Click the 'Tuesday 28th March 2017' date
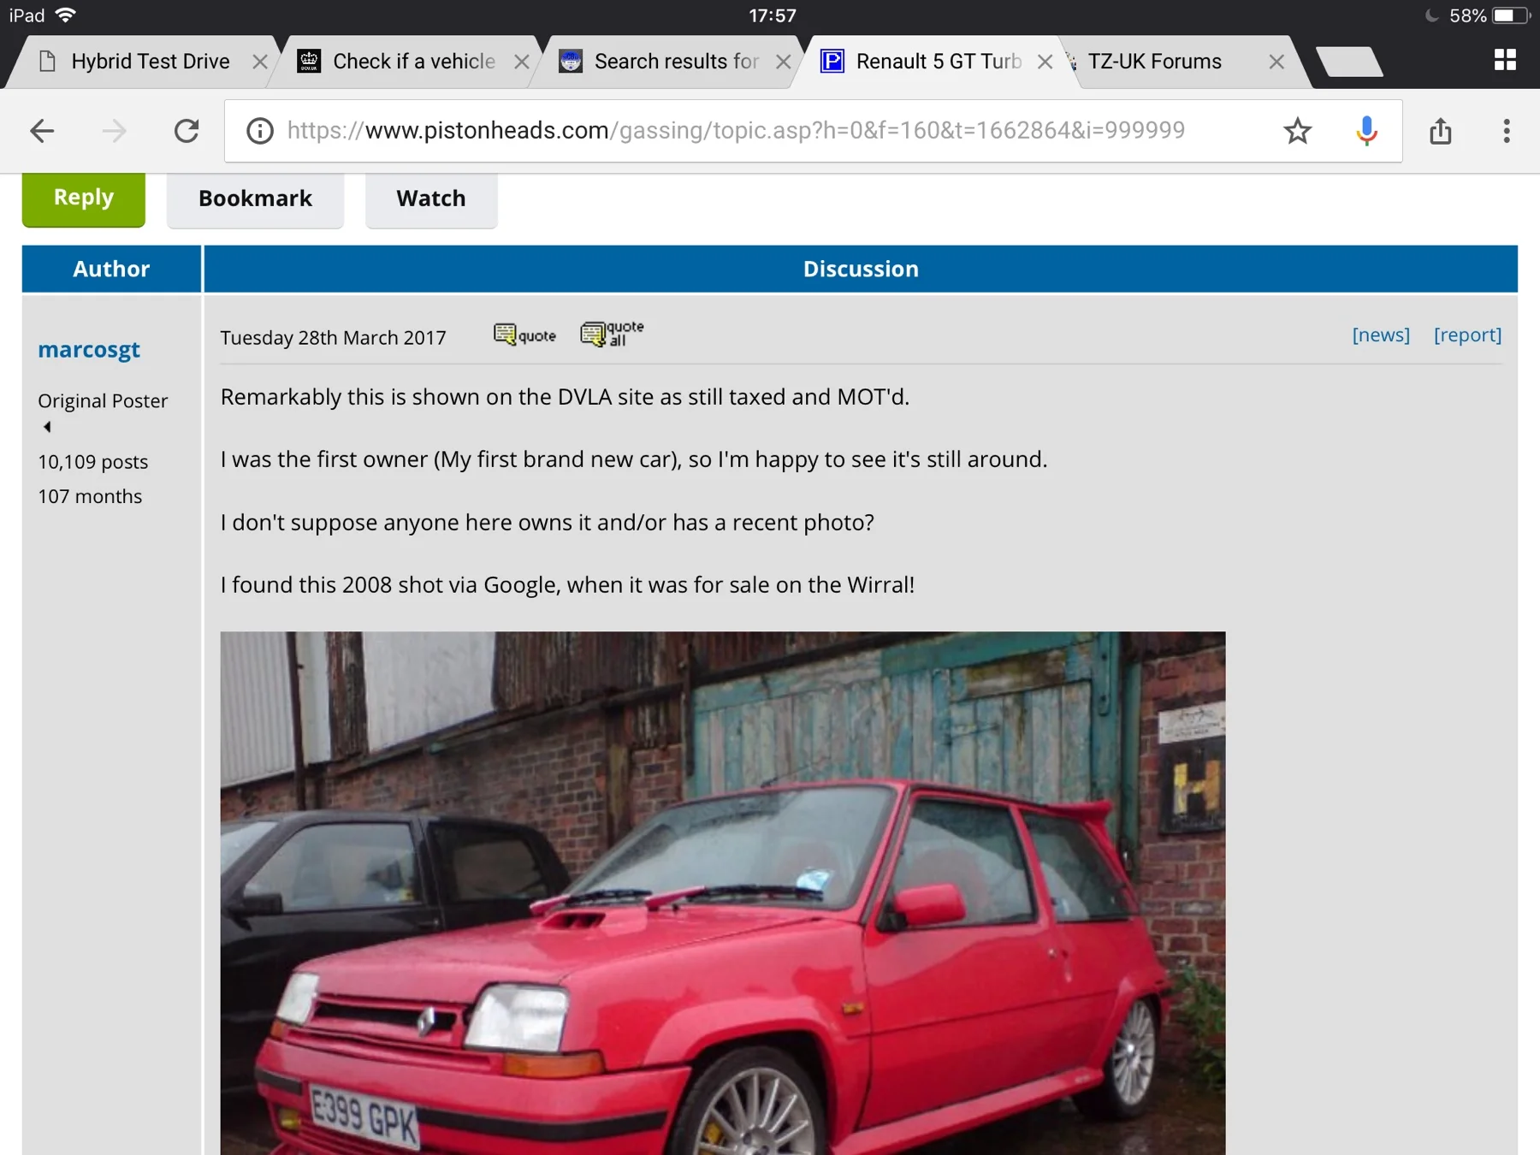 333,338
